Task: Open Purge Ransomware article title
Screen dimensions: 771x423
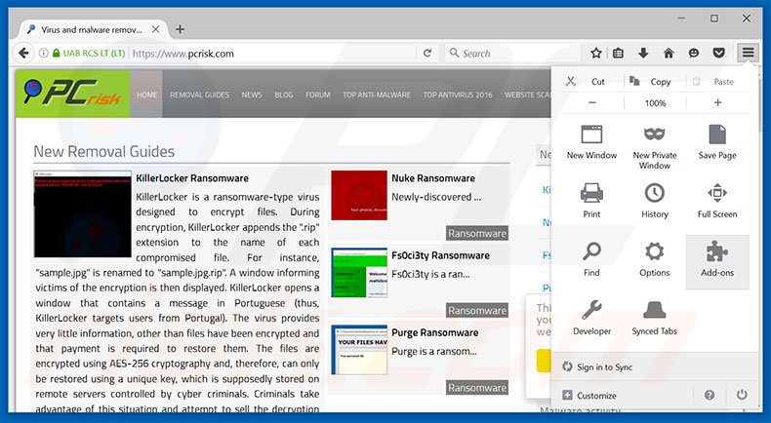Action: [434, 332]
